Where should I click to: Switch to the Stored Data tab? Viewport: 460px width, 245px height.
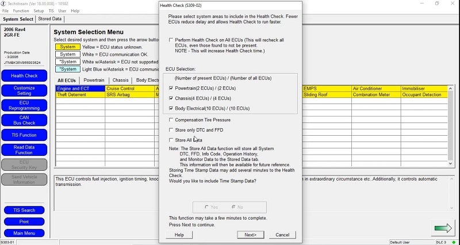tap(50, 19)
